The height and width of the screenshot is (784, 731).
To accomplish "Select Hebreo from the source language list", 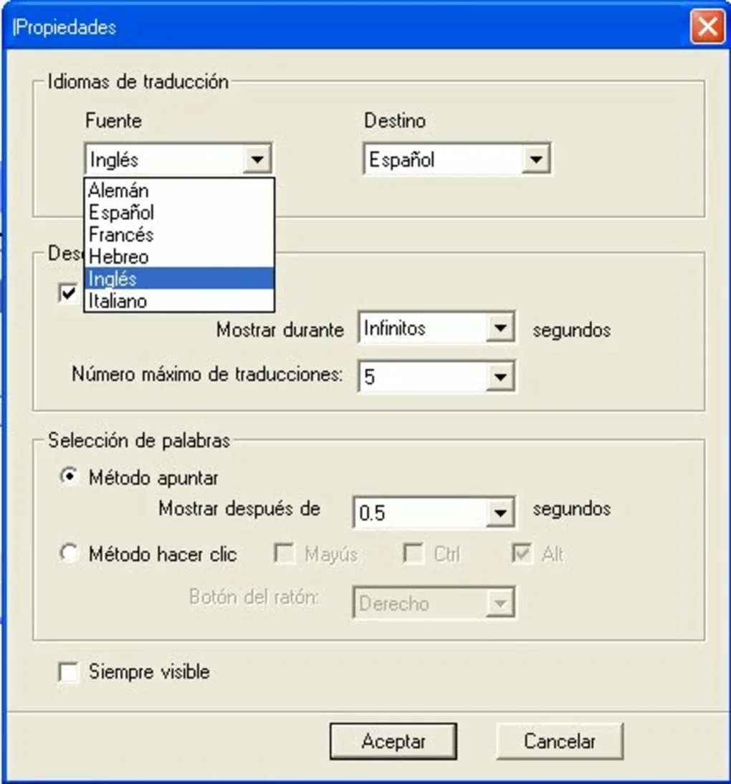I will pyautogui.click(x=179, y=257).
